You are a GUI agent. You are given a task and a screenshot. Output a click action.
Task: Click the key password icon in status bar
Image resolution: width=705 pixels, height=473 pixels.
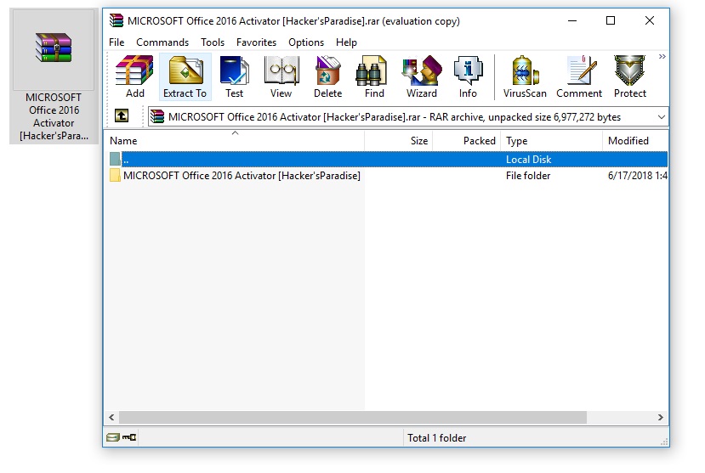(129, 437)
